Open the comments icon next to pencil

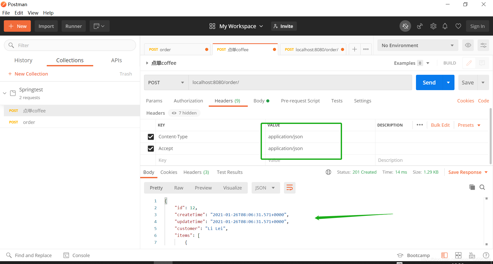pos(482,63)
